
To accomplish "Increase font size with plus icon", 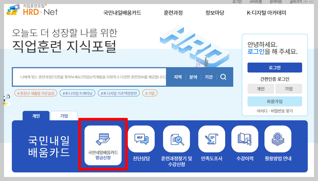I will coord(305,2).
